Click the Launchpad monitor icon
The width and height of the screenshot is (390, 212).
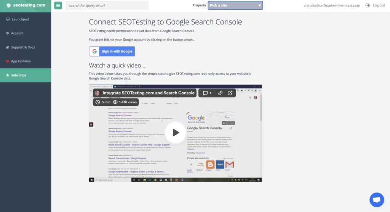pos(8,19)
